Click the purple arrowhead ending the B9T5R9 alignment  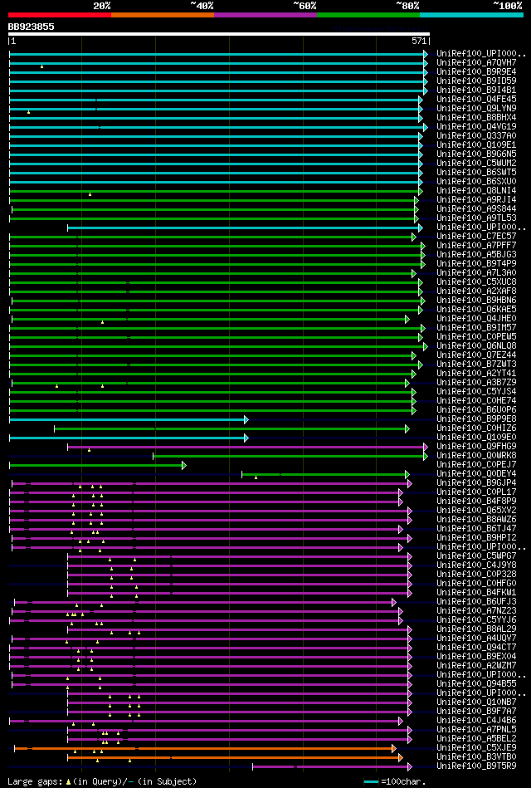point(409,766)
